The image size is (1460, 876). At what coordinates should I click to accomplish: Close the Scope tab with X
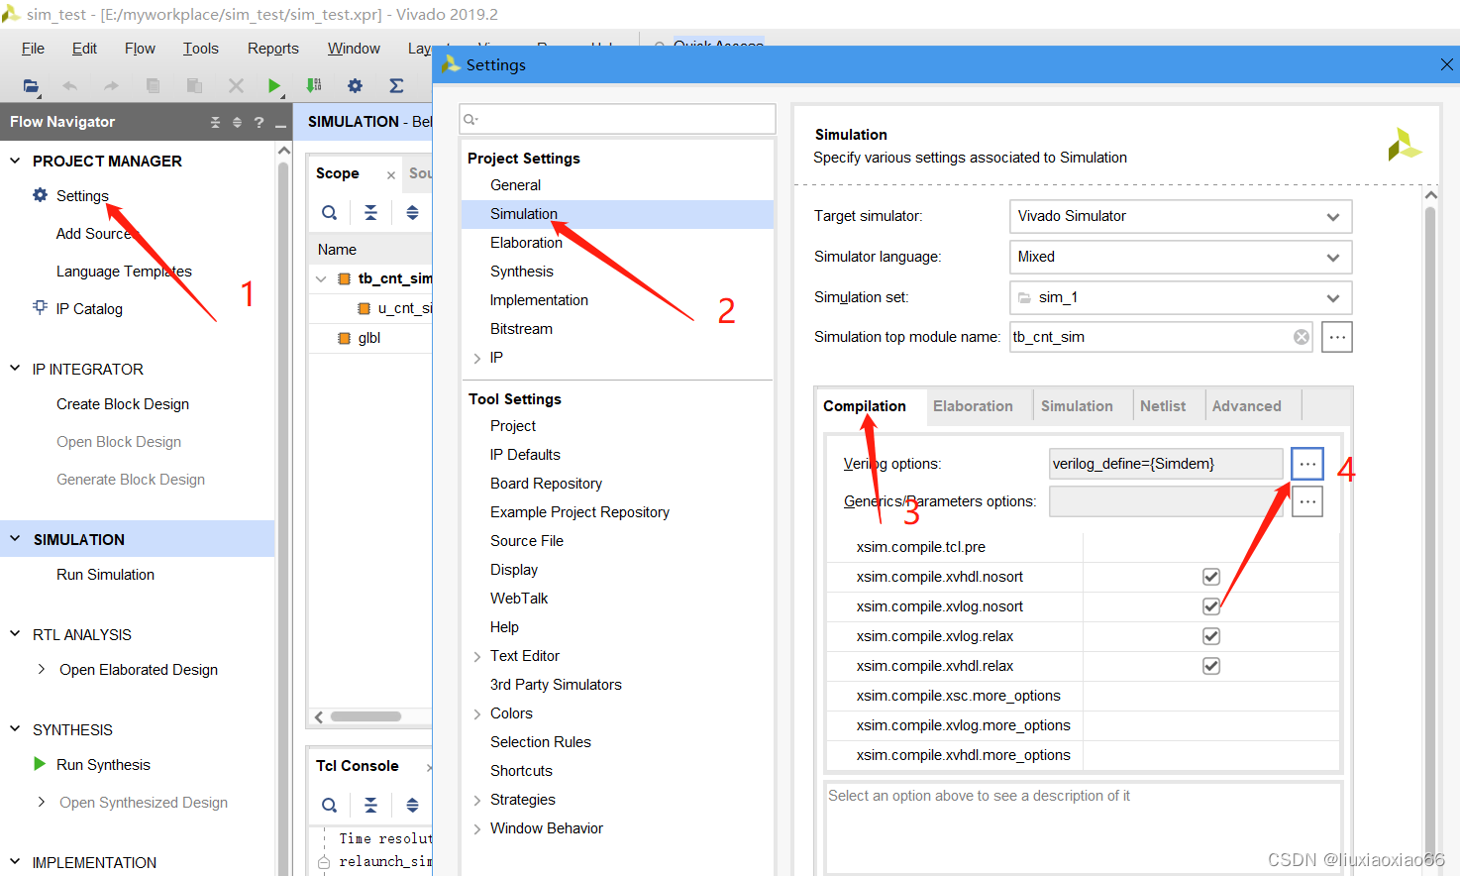point(391,175)
